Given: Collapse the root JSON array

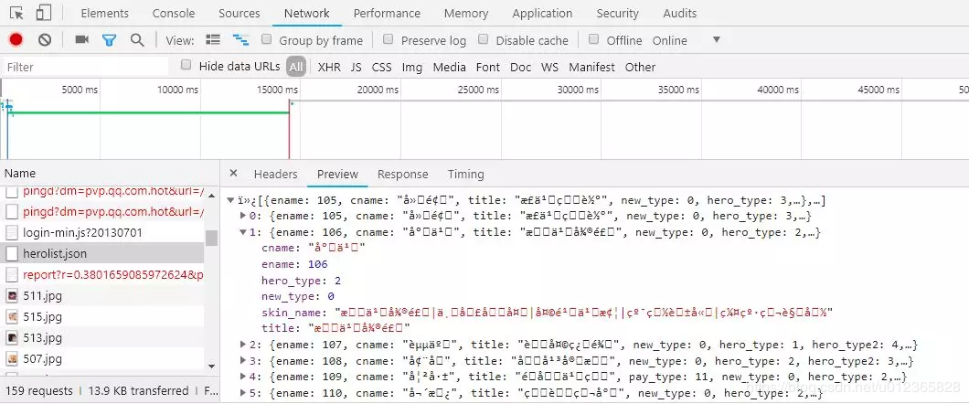Looking at the screenshot, I should point(231,200).
